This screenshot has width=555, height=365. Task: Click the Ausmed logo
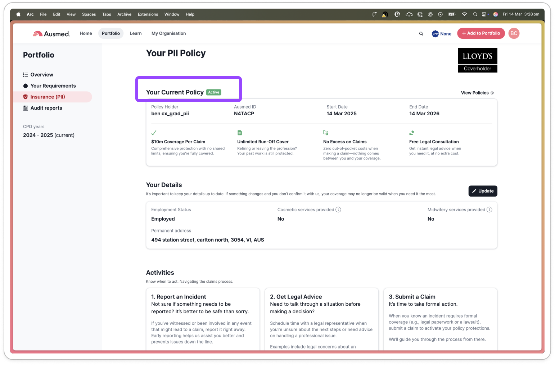[51, 33]
